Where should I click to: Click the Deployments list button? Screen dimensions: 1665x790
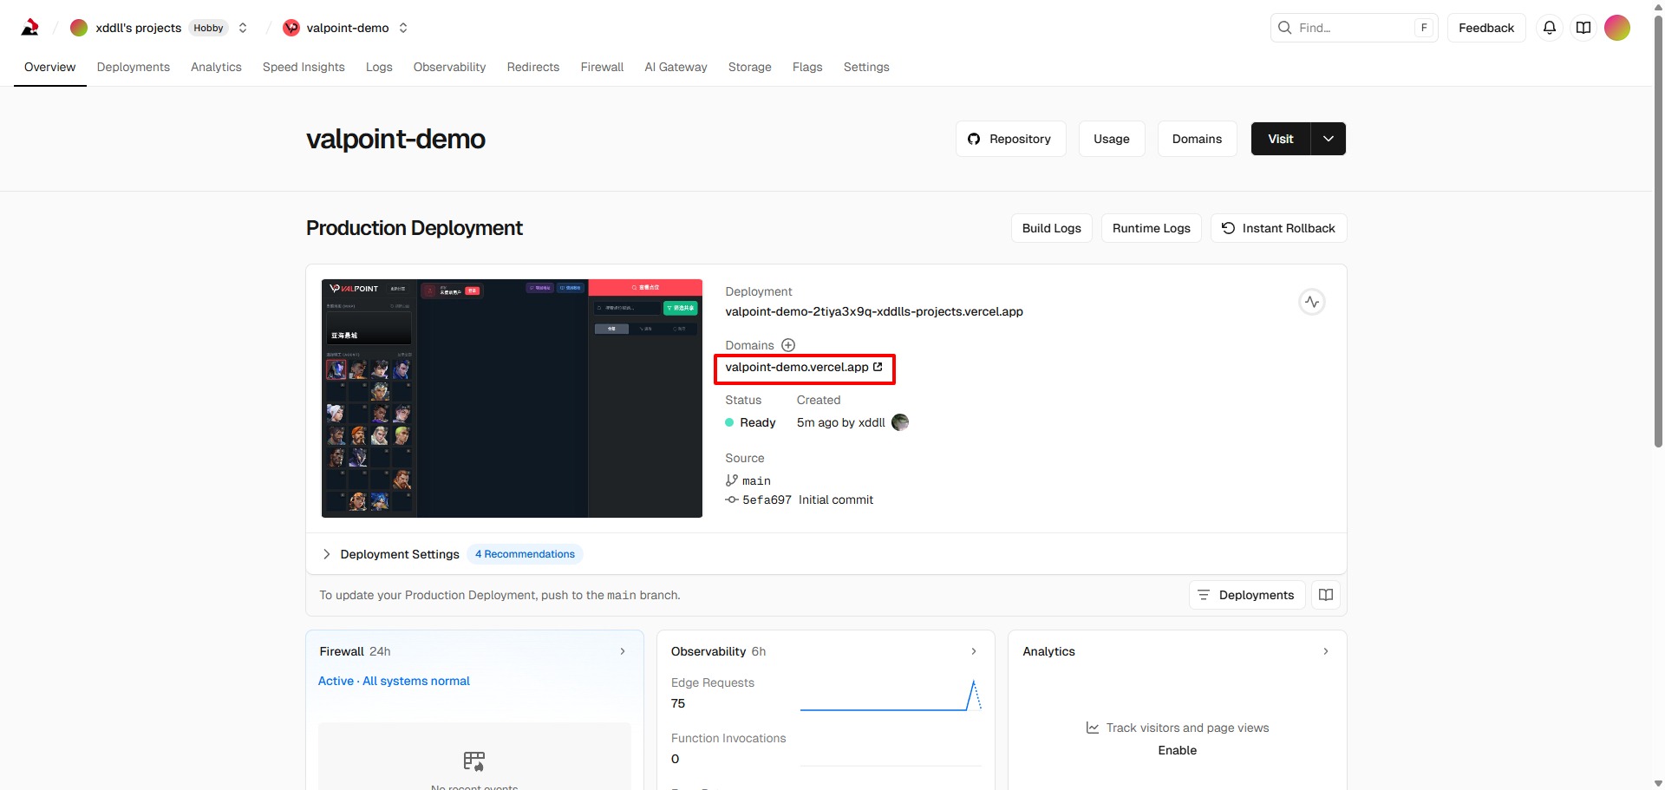[1247, 595]
